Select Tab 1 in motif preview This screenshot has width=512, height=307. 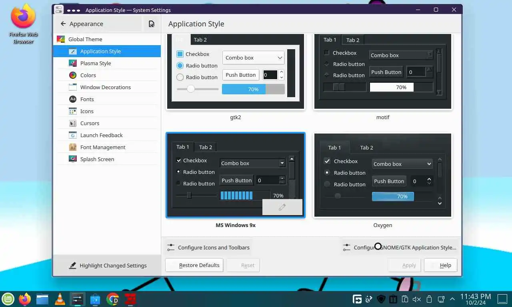pyautogui.click(x=330, y=40)
